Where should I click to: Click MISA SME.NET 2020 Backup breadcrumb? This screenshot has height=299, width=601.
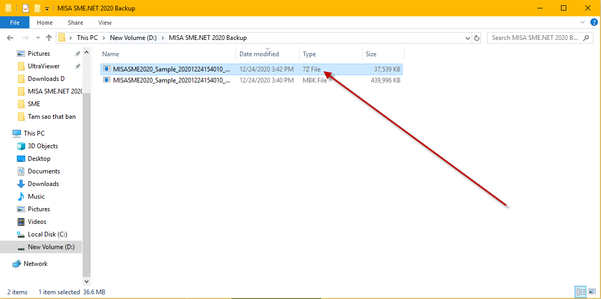point(207,38)
